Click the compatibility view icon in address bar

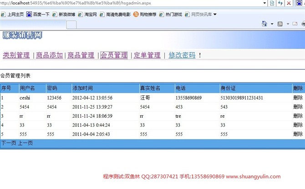point(272,3)
